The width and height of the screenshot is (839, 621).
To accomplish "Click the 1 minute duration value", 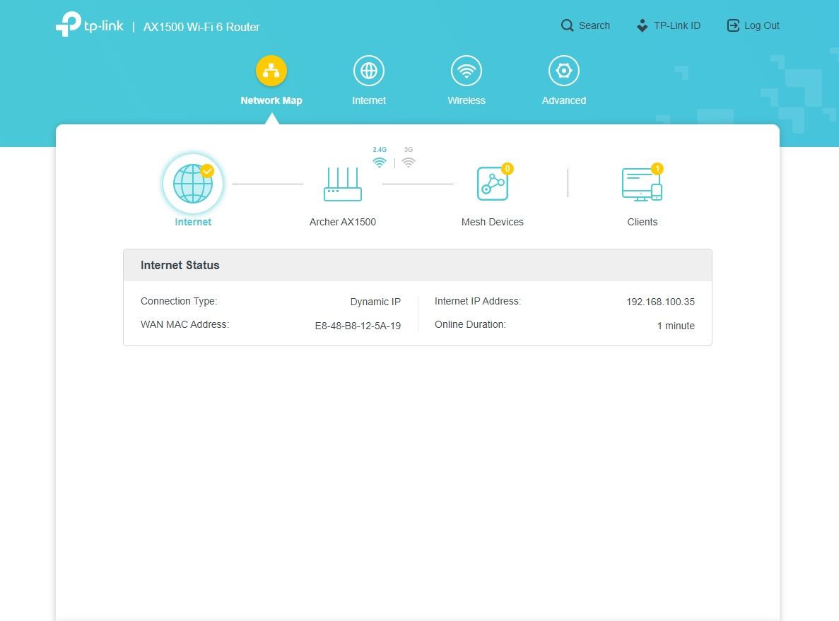I will (x=676, y=326).
